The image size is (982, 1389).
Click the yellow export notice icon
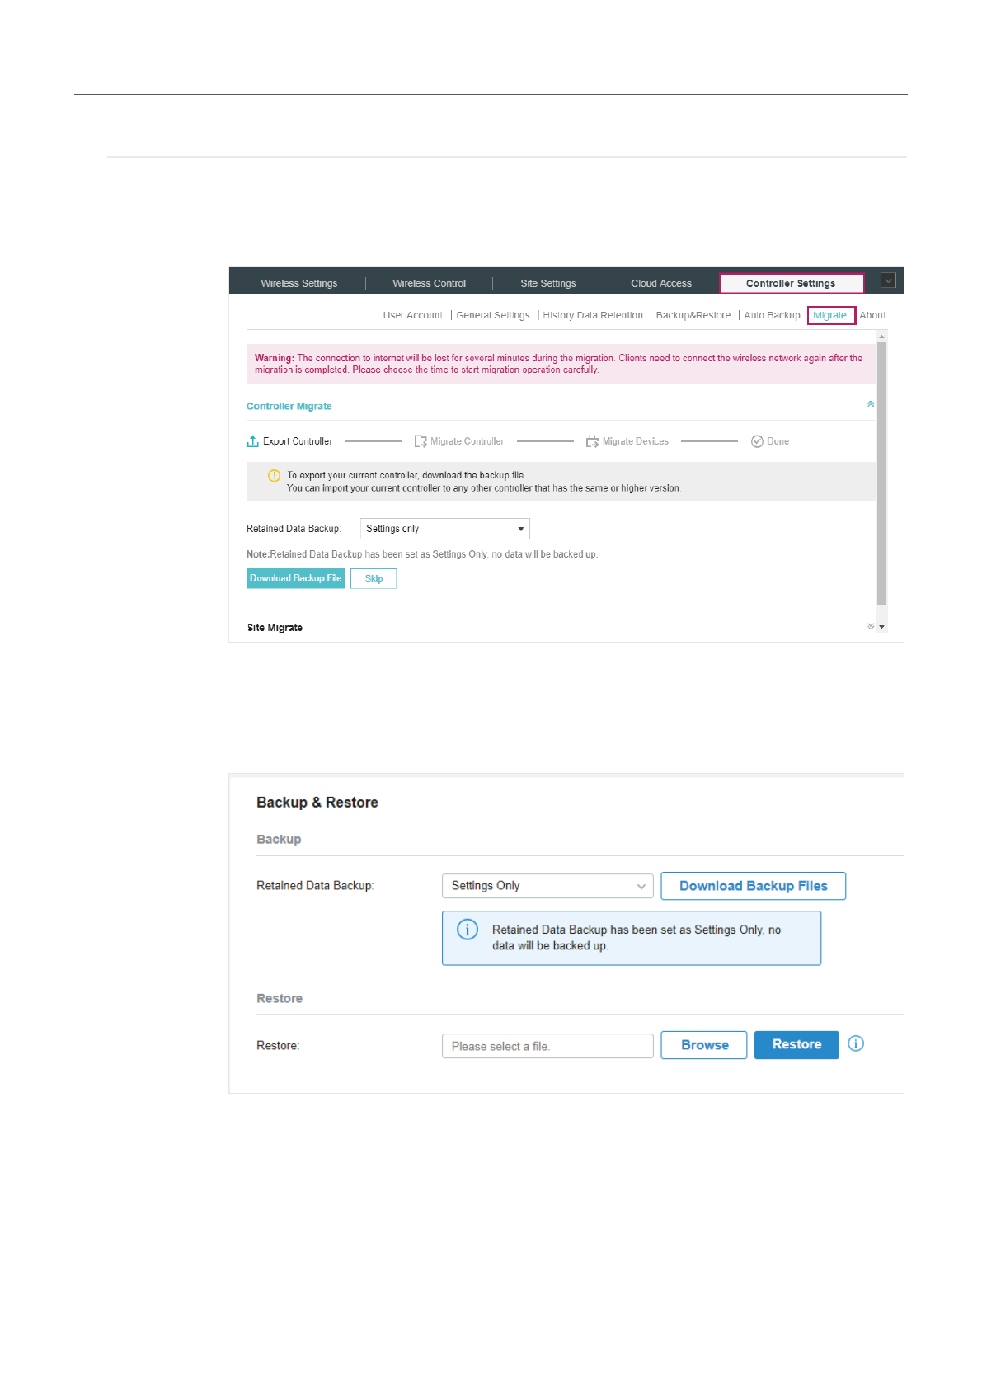pyautogui.click(x=274, y=476)
